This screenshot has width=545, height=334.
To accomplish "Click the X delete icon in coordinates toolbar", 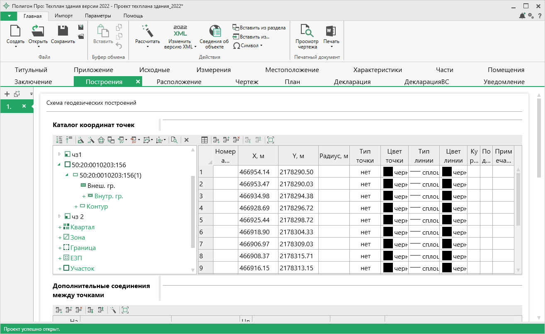I will click(187, 140).
